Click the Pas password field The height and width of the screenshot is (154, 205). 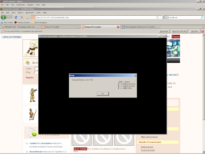(x=36, y=72)
